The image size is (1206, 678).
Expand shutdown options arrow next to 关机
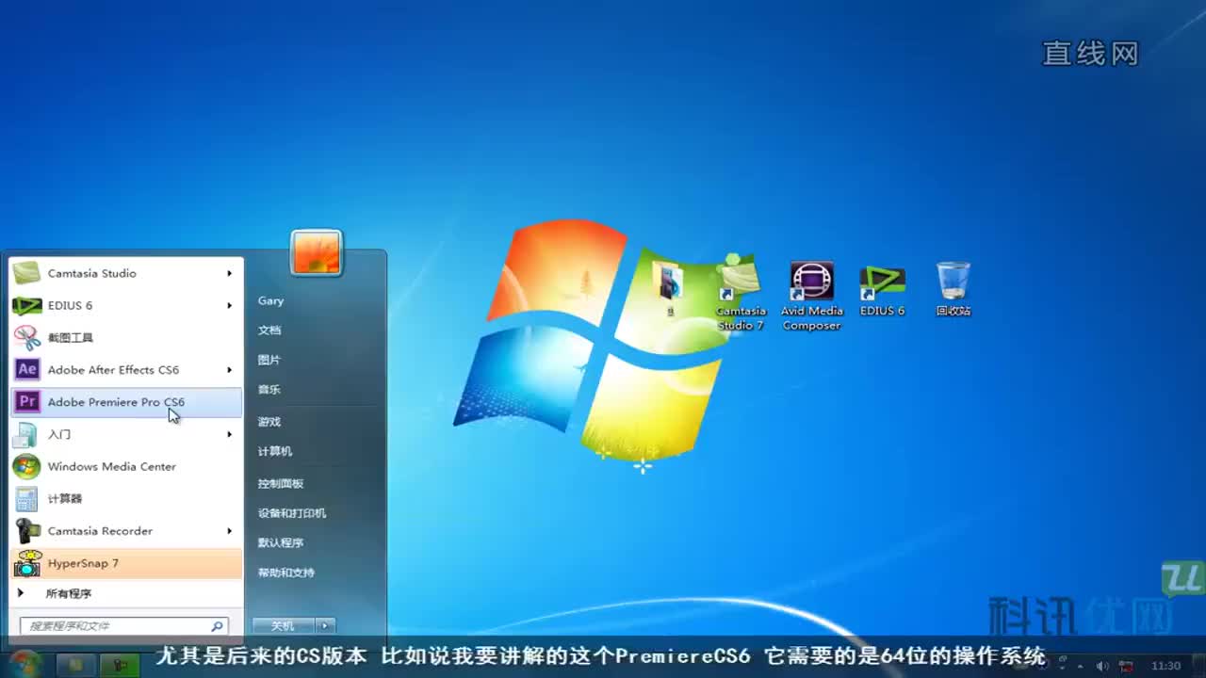tap(325, 626)
